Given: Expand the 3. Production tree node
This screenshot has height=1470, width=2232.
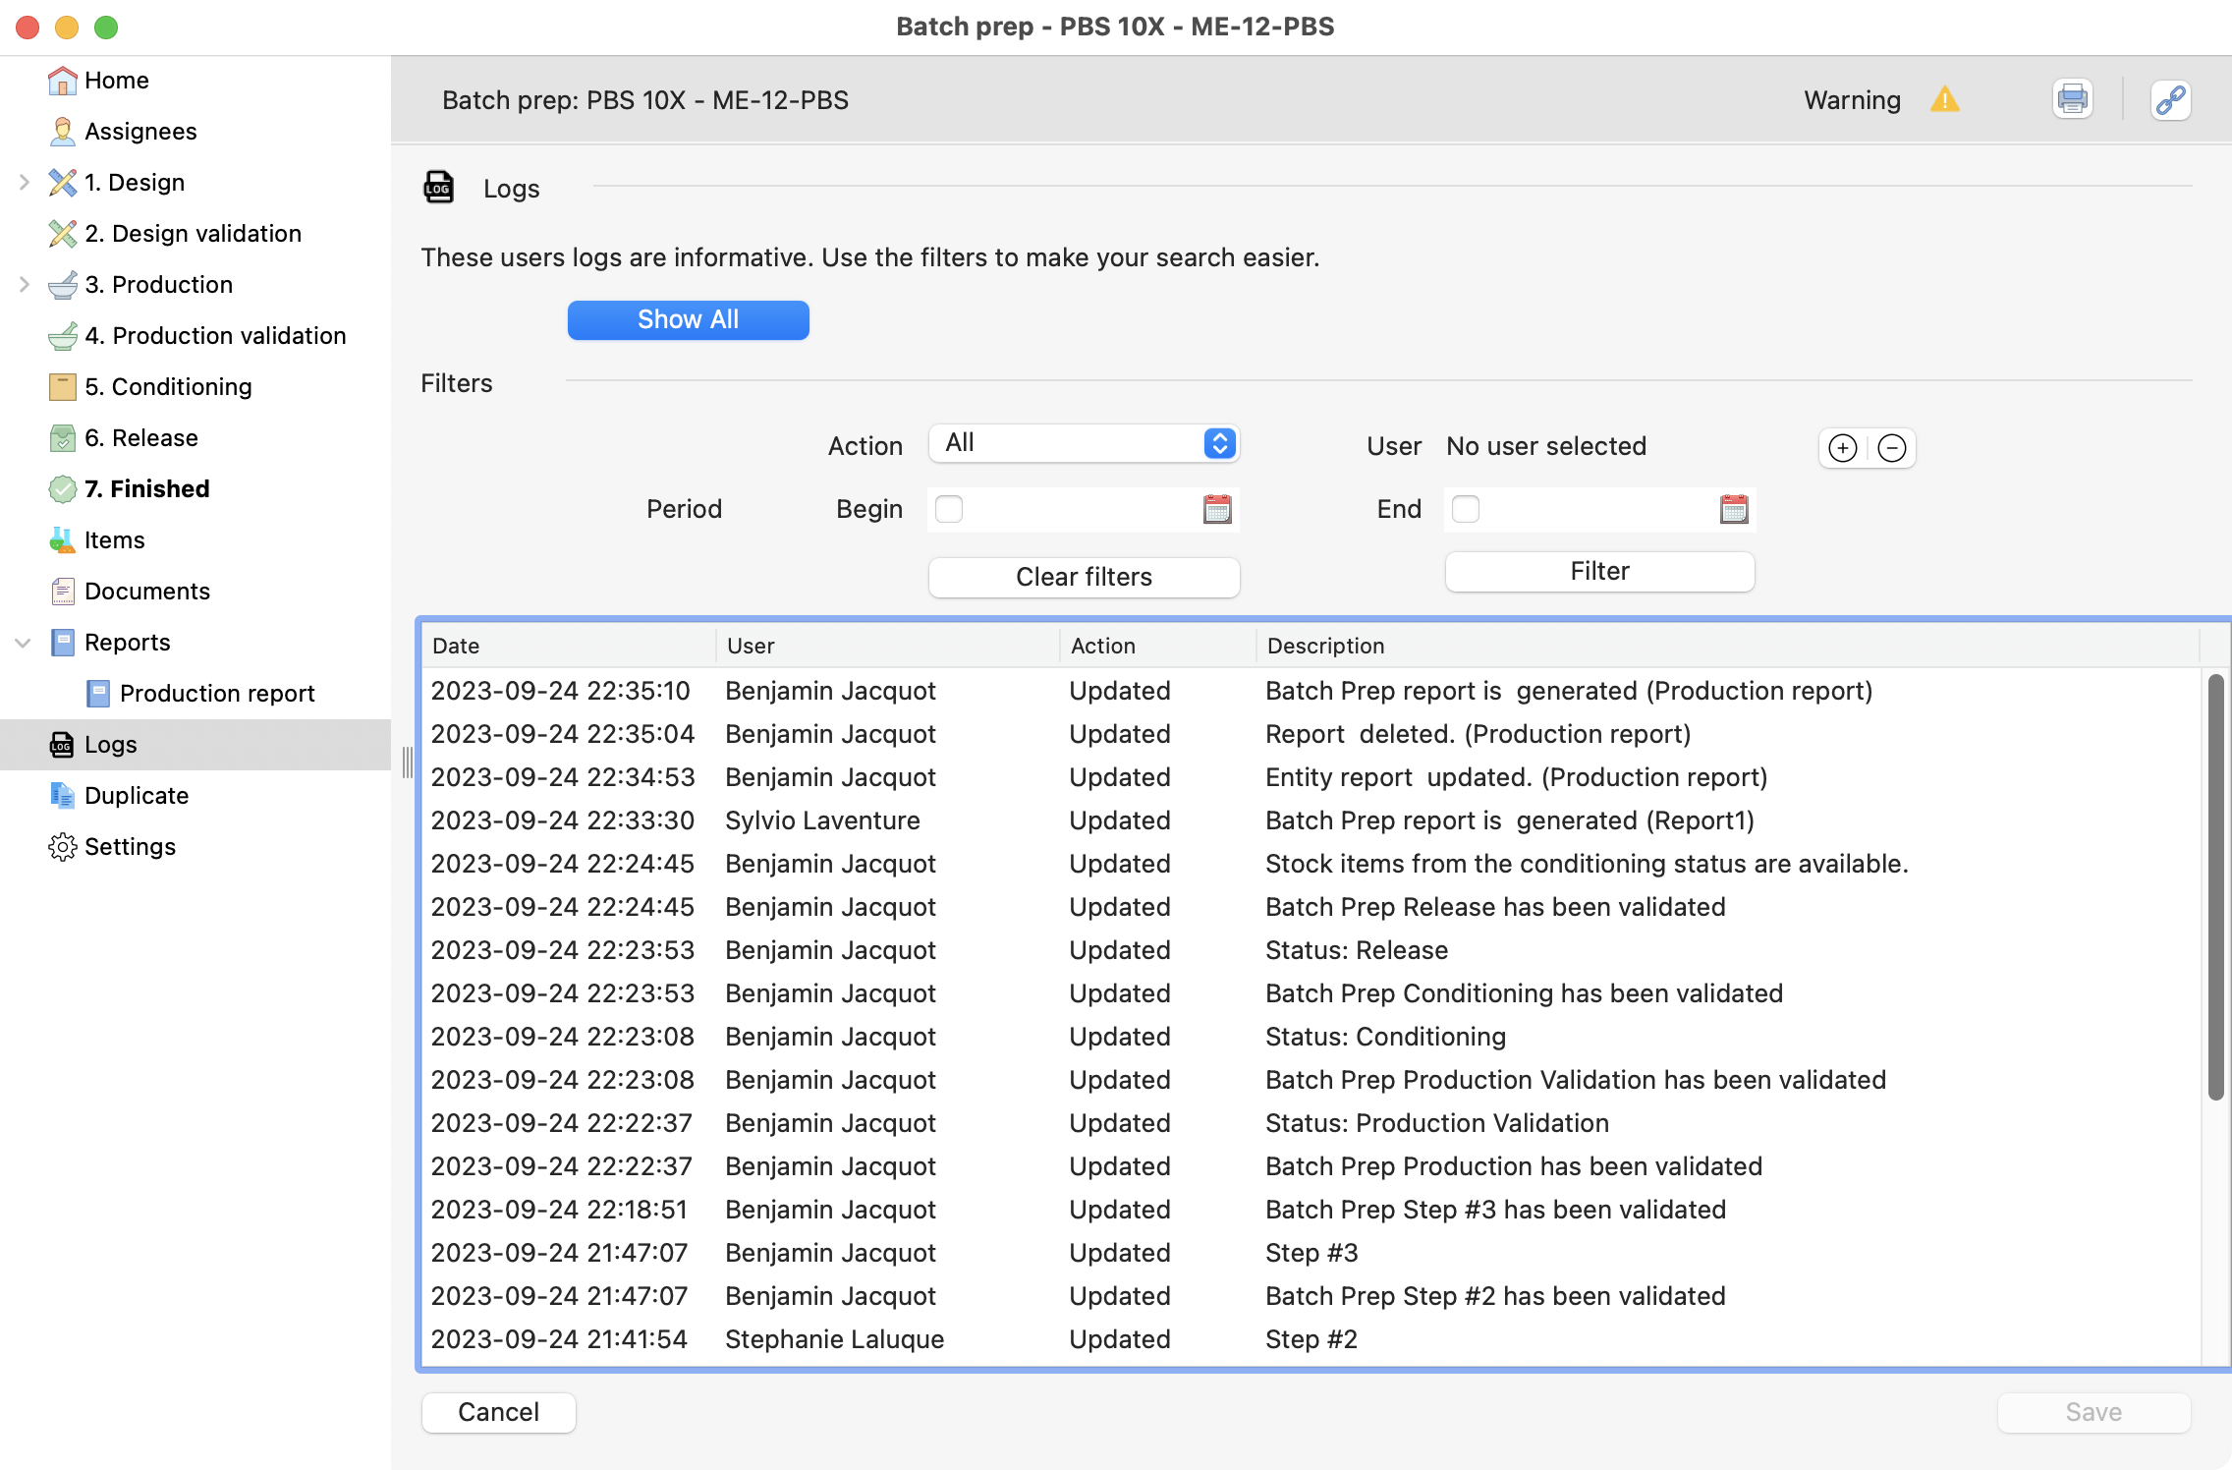Looking at the screenshot, I should 25,285.
